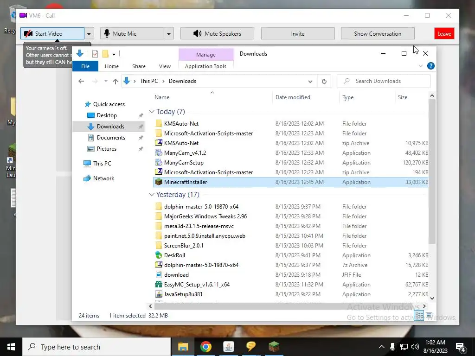This screenshot has height=356, width=475.
Task: Click the taskbar search box
Action: (x=96, y=347)
